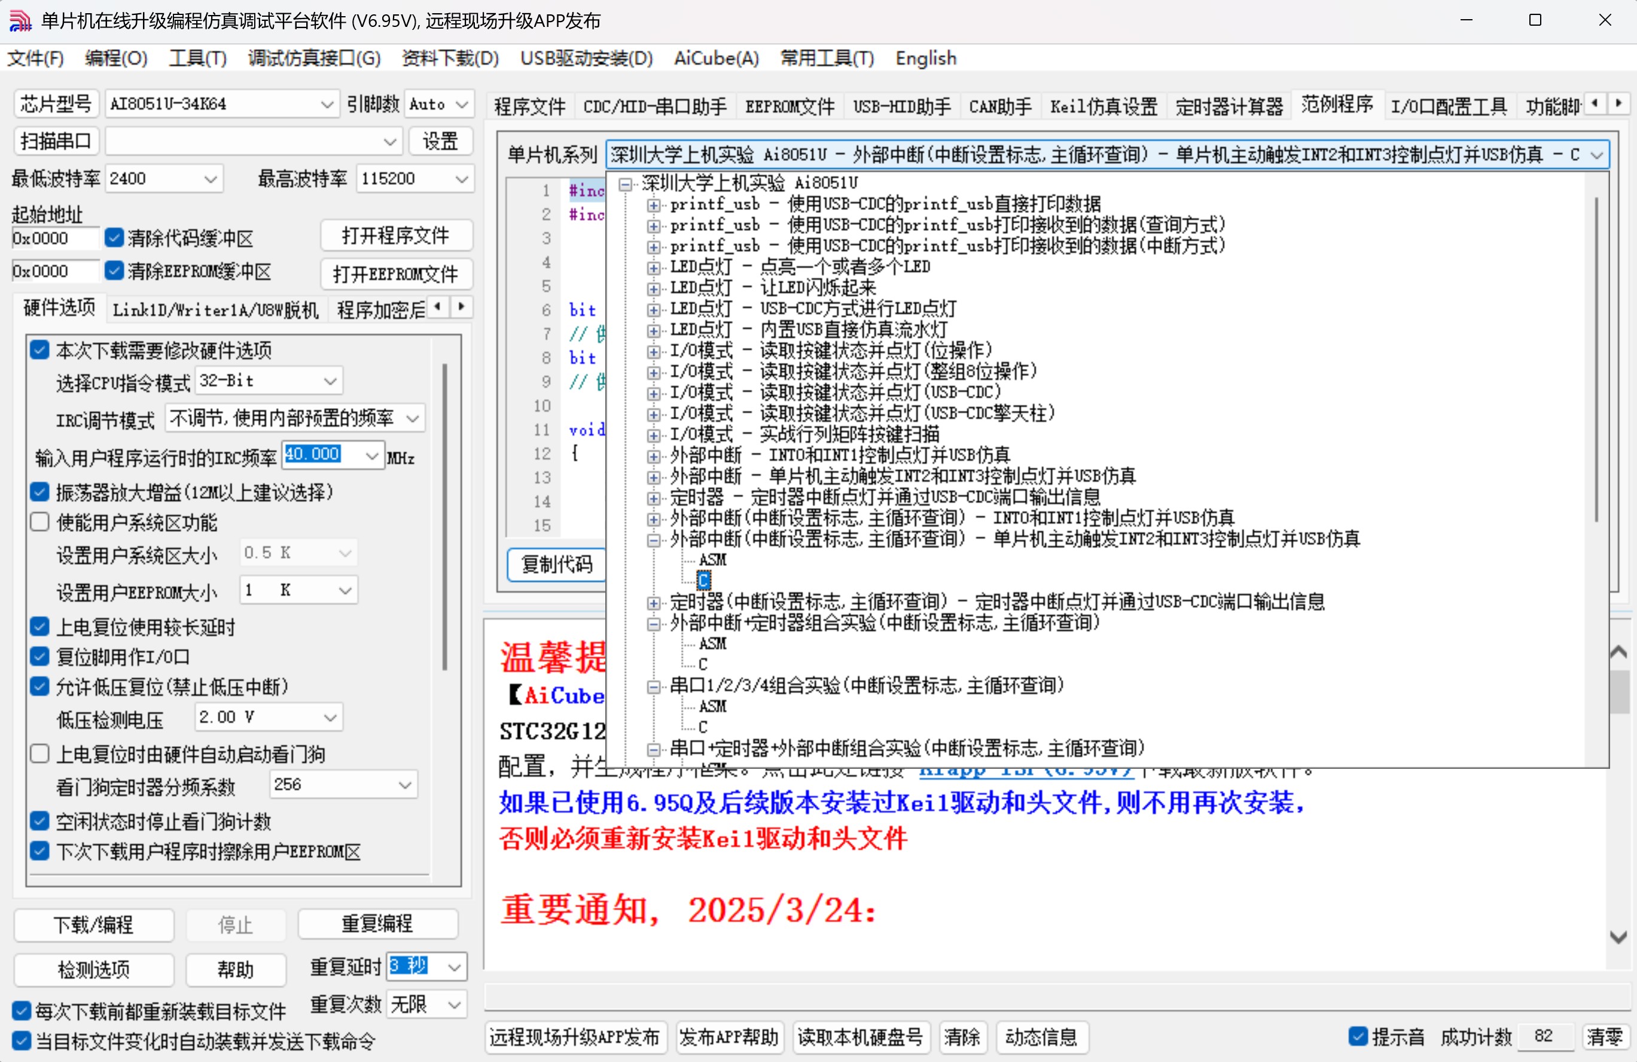Toggle 提示音 checkbox
1637x1062 pixels.
tap(1358, 1036)
